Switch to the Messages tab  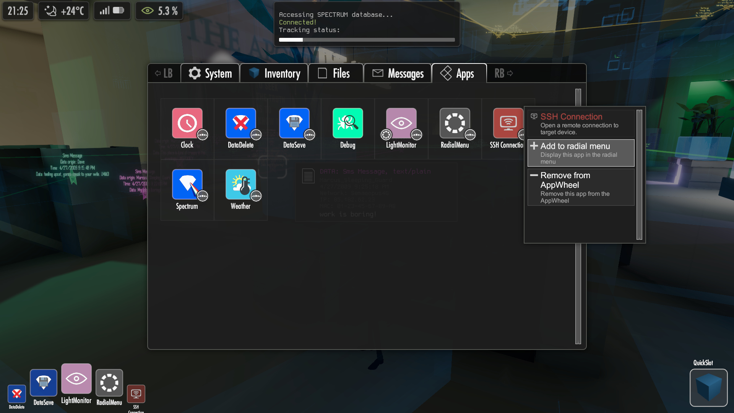[x=398, y=73]
